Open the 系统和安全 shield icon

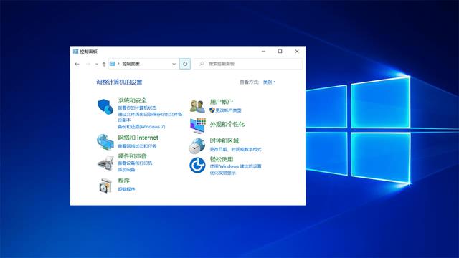[105, 107]
